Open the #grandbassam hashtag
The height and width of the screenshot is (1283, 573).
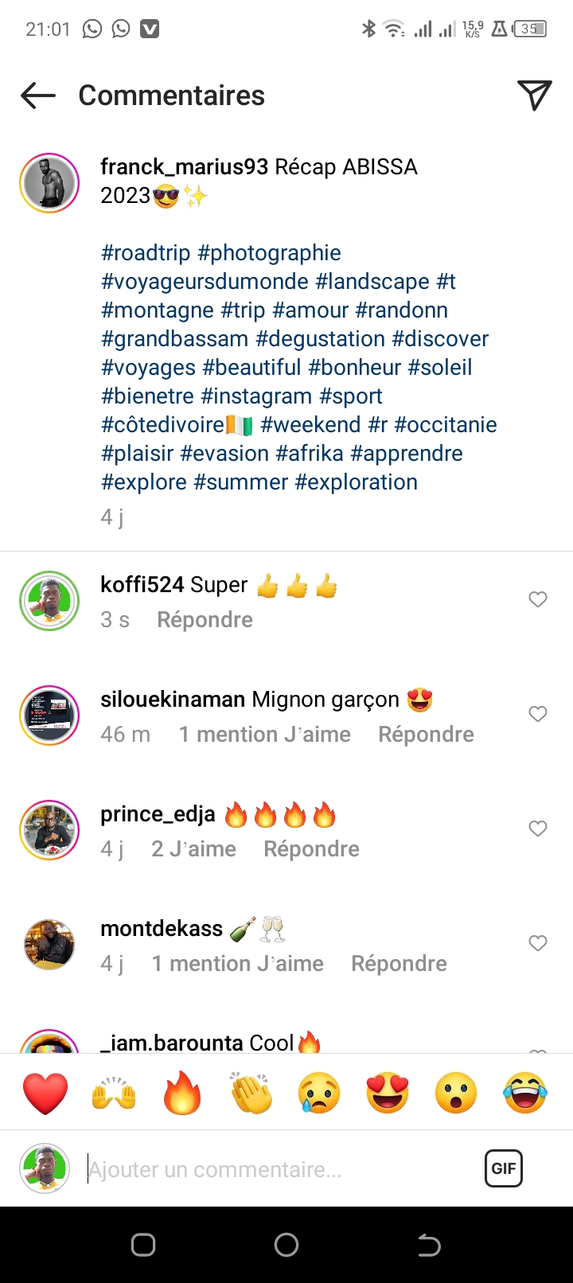click(x=175, y=339)
